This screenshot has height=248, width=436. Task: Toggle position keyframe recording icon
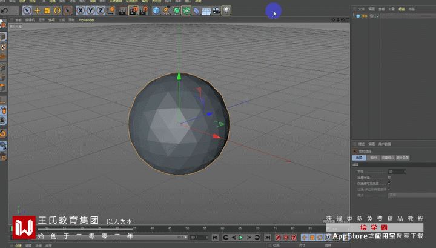pyautogui.click(x=305, y=238)
